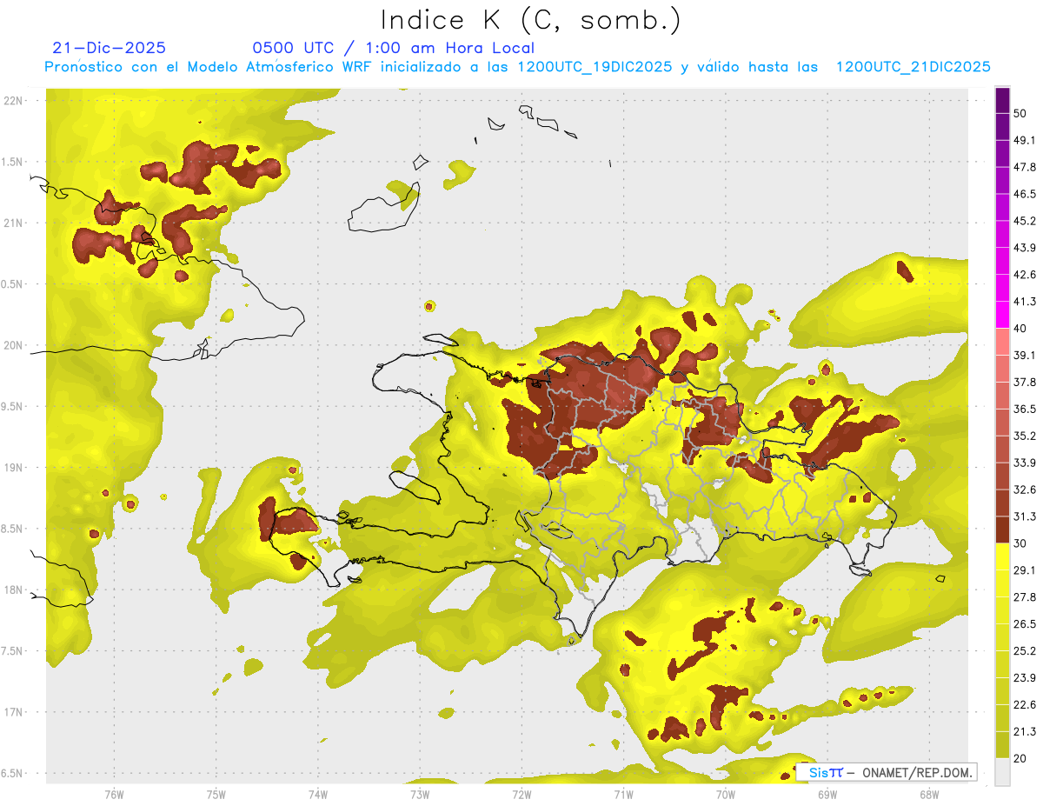The width and height of the screenshot is (1043, 806).
Task: Click the colorbar value "20"
Action: (1021, 758)
